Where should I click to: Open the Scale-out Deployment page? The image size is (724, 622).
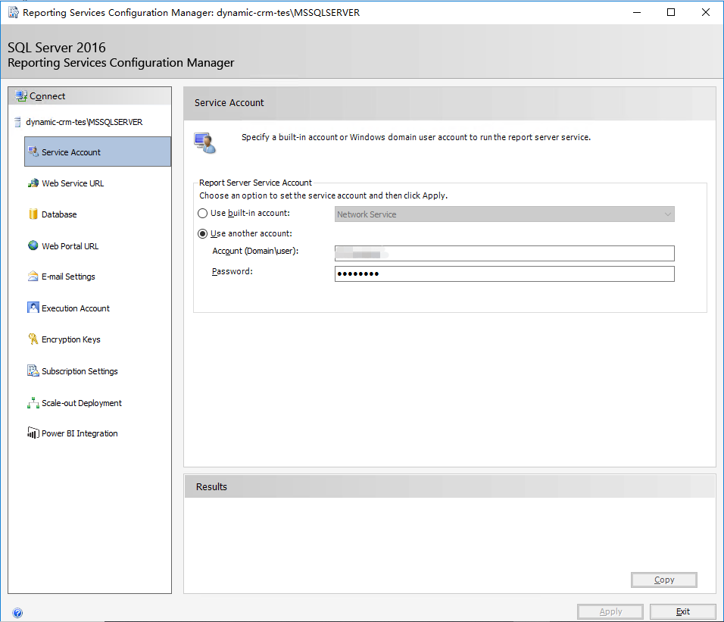(x=82, y=403)
